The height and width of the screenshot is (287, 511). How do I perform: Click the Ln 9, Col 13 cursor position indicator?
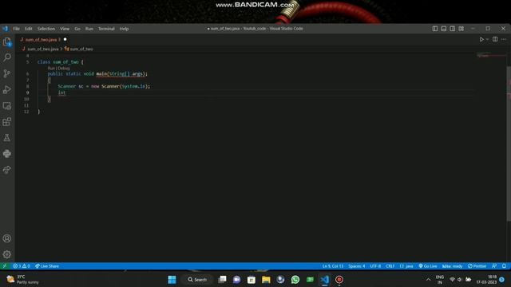tap(333, 266)
